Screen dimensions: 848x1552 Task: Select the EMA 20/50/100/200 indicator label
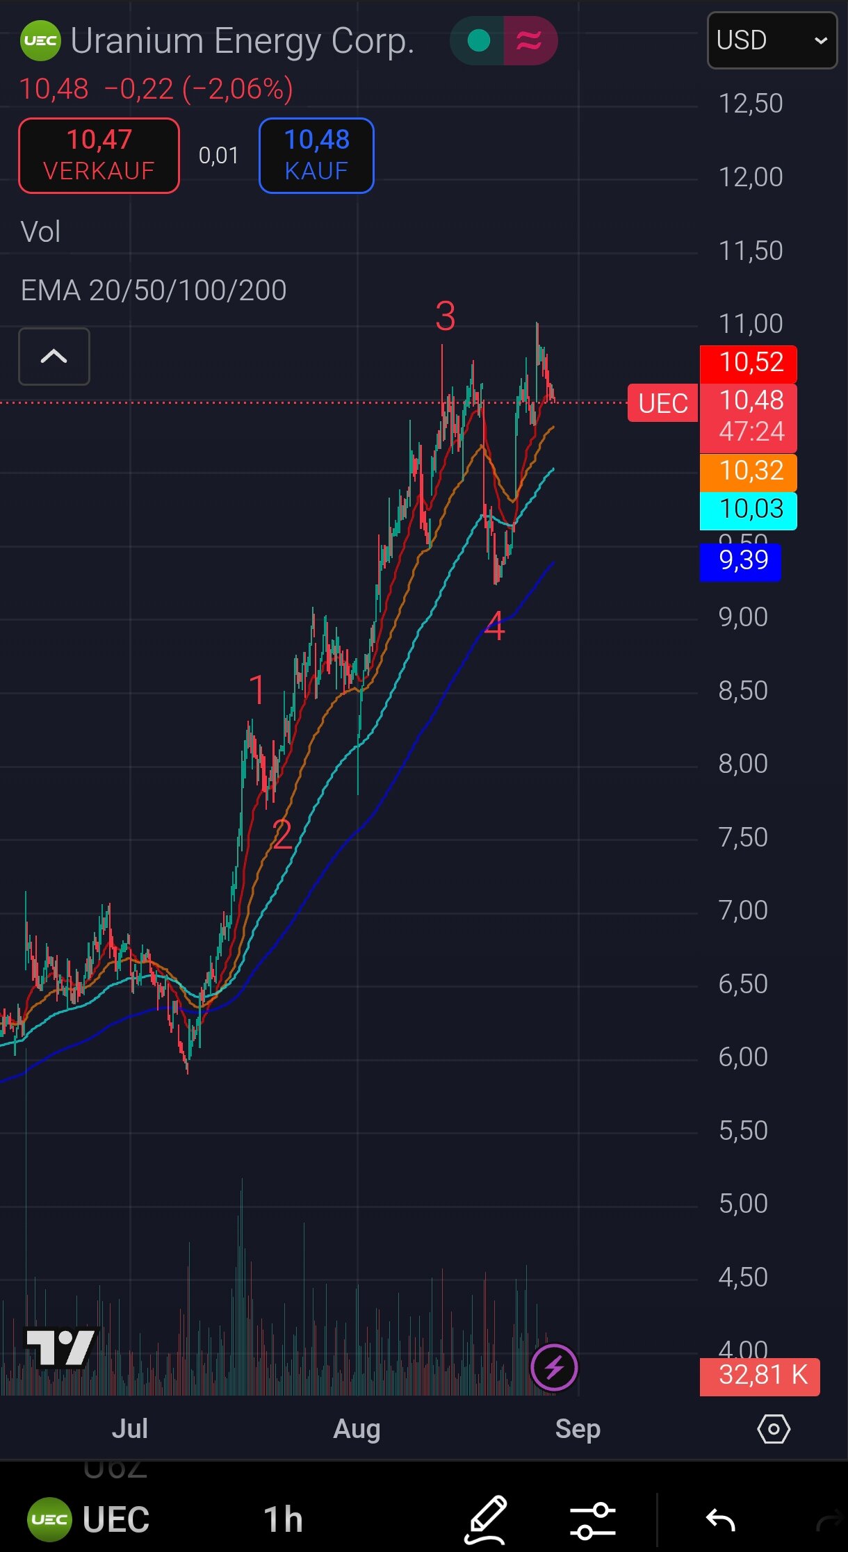tap(154, 291)
